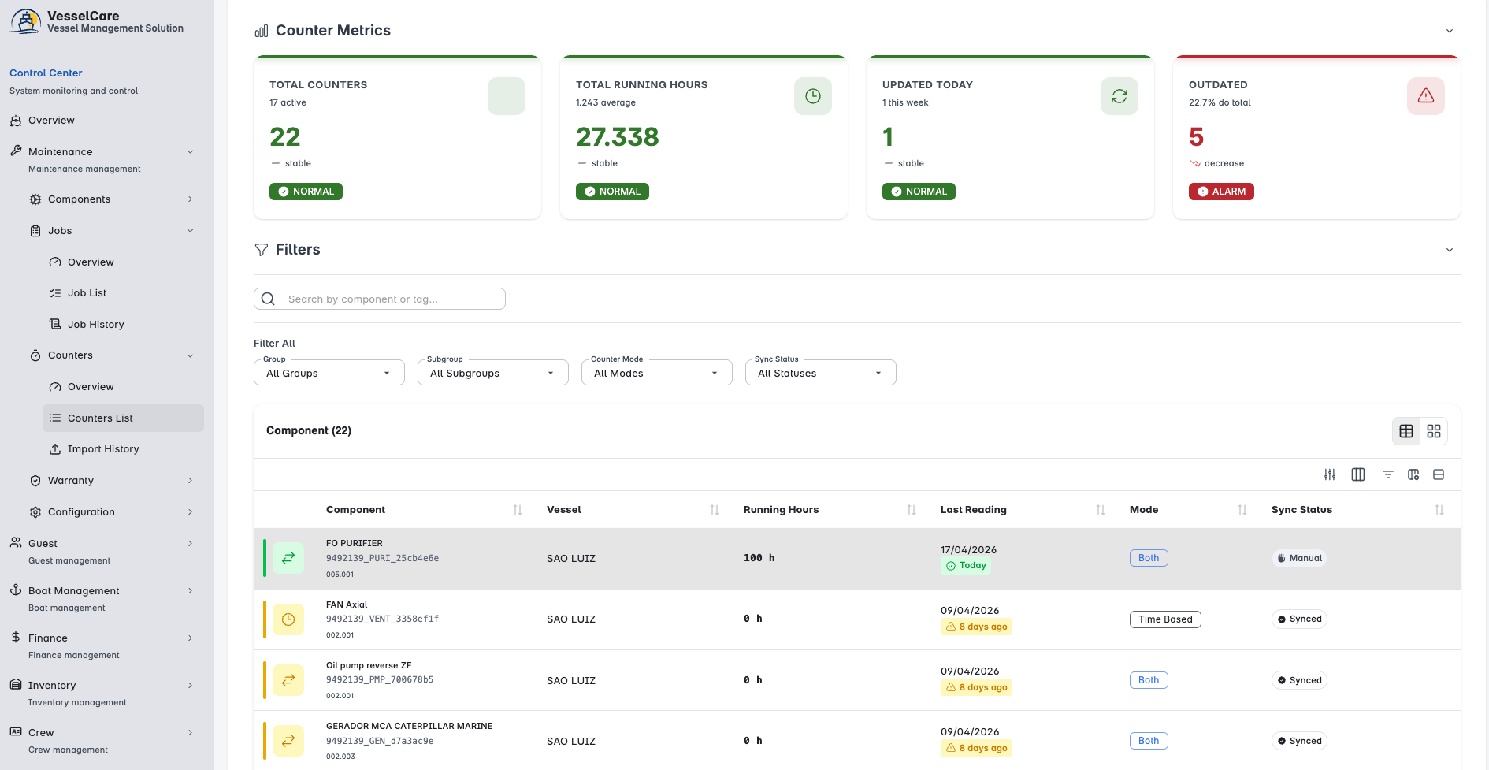Sort by Vessel column sort icon
The height and width of the screenshot is (770, 1489).
(x=715, y=510)
